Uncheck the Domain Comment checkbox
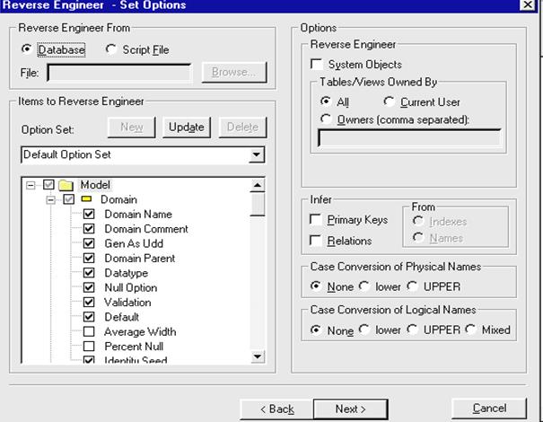 tap(89, 229)
